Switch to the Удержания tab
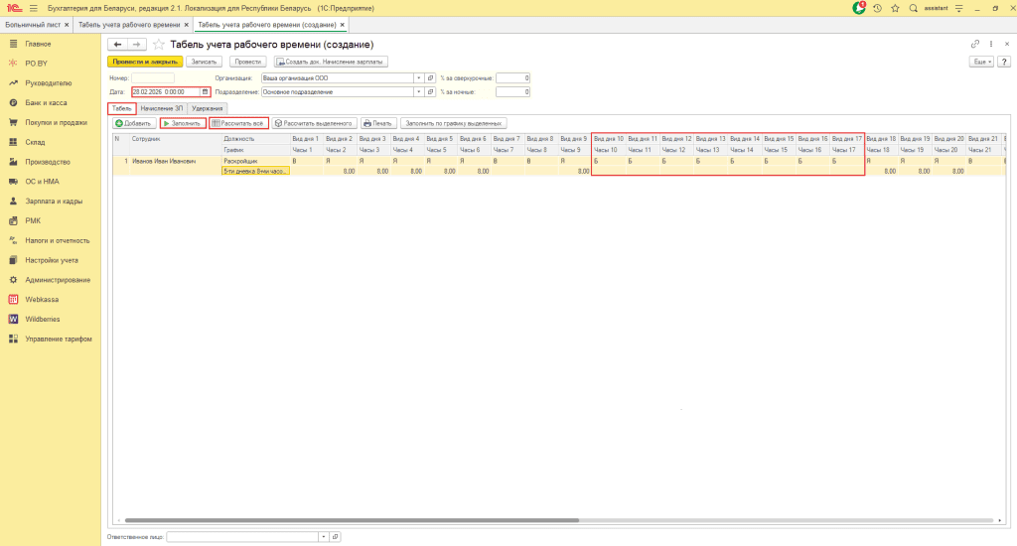Screen dimensions: 1017x546 click(x=207, y=108)
